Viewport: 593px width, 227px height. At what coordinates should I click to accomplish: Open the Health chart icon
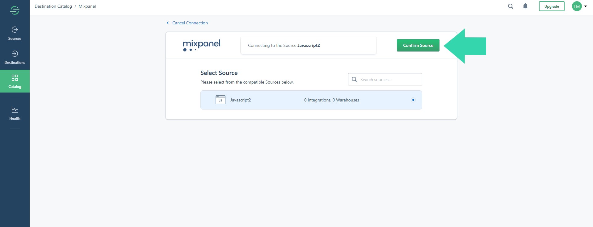click(x=15, y=110)
